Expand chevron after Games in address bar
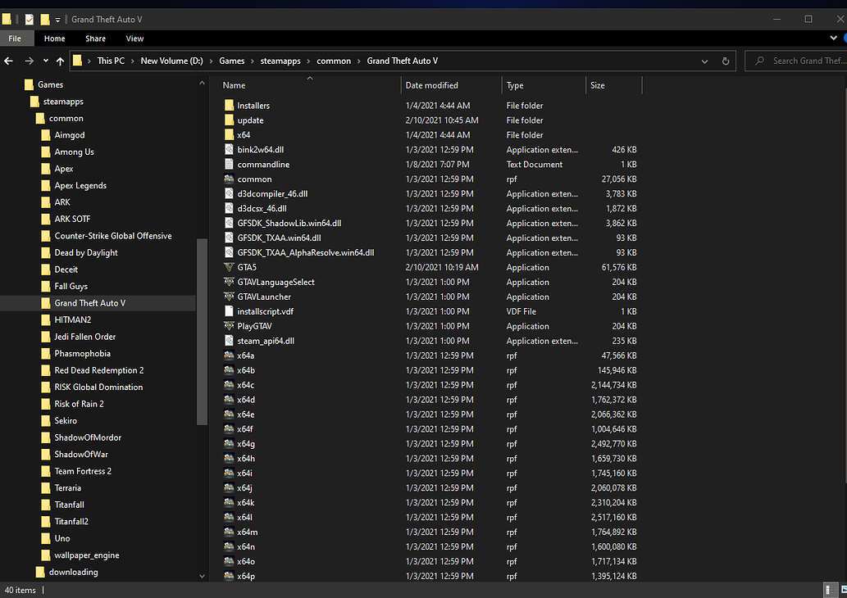This screenshot has height=598, width=847. click(x=253, y=61)
